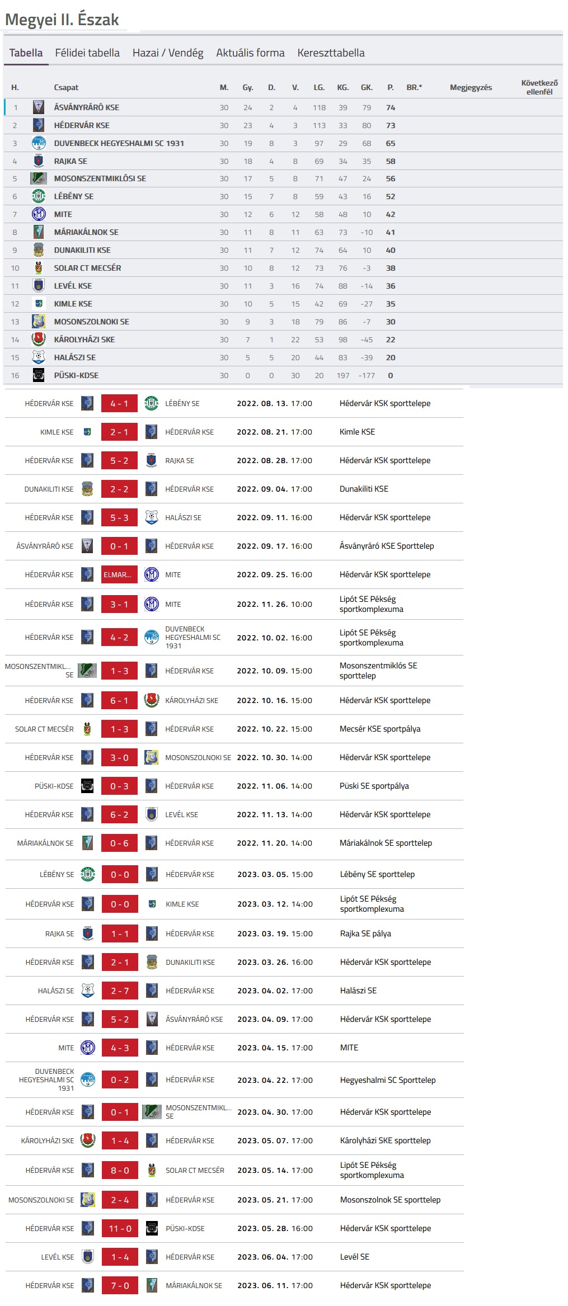Open the HÉDERVÁR KSE team link in standings
568x1306 pixels.
pos(82,125)
